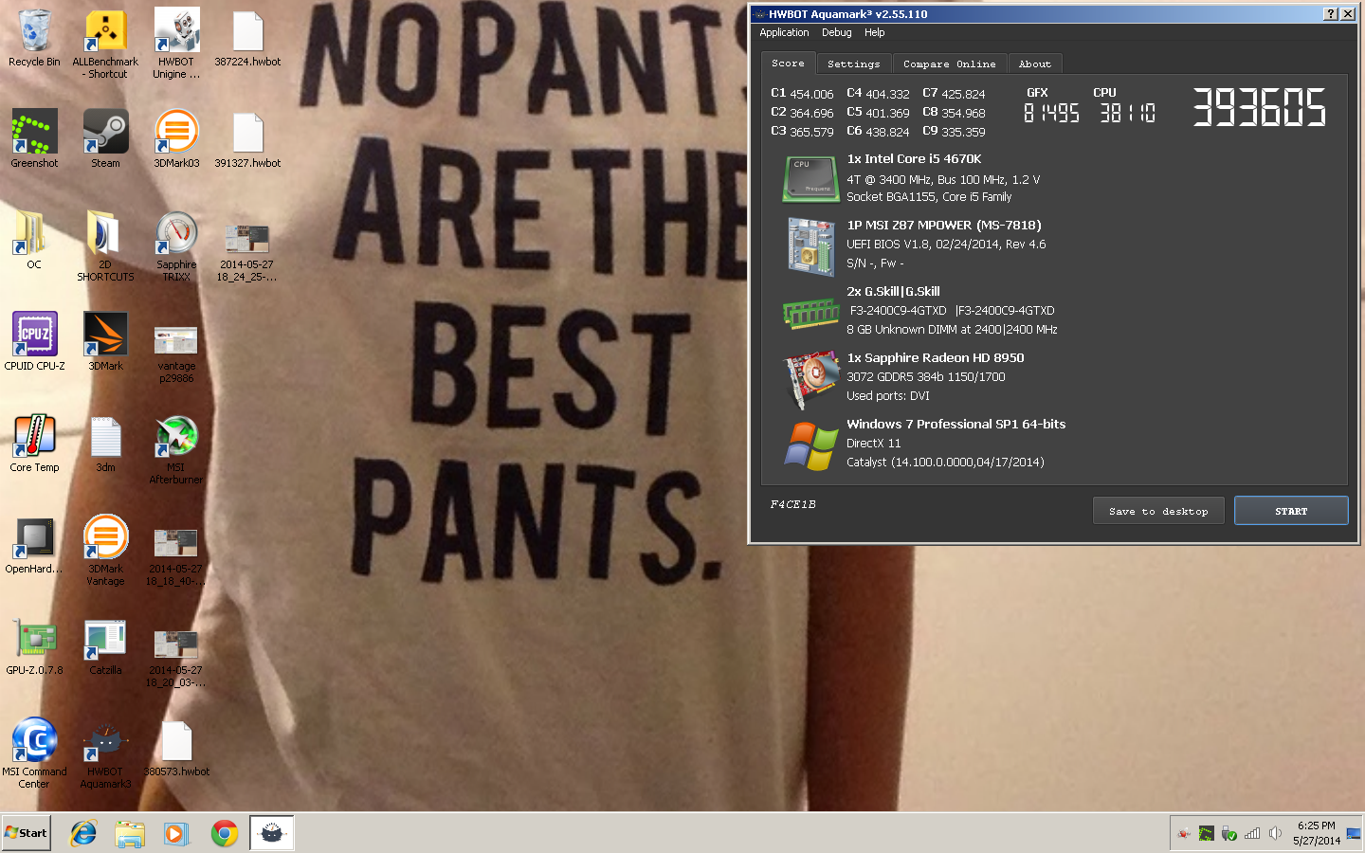This screenshot has height=853, width=1365.
Task: Select the 380573.hwbot file
Action: tap(176, 748)
